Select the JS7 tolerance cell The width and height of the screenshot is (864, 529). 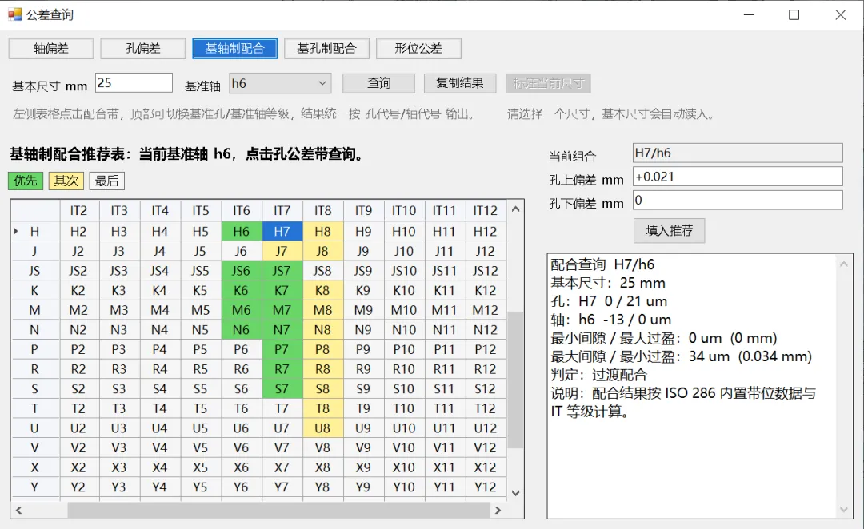[x=282, y=271]
